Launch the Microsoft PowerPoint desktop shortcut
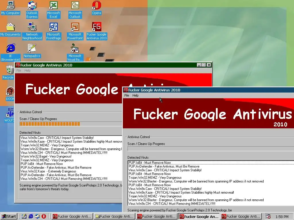This screenshot has width=294, height=220. 75,31
